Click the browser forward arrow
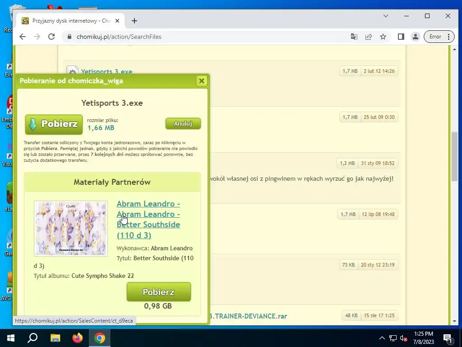462x347 pixels. point(37,37)
